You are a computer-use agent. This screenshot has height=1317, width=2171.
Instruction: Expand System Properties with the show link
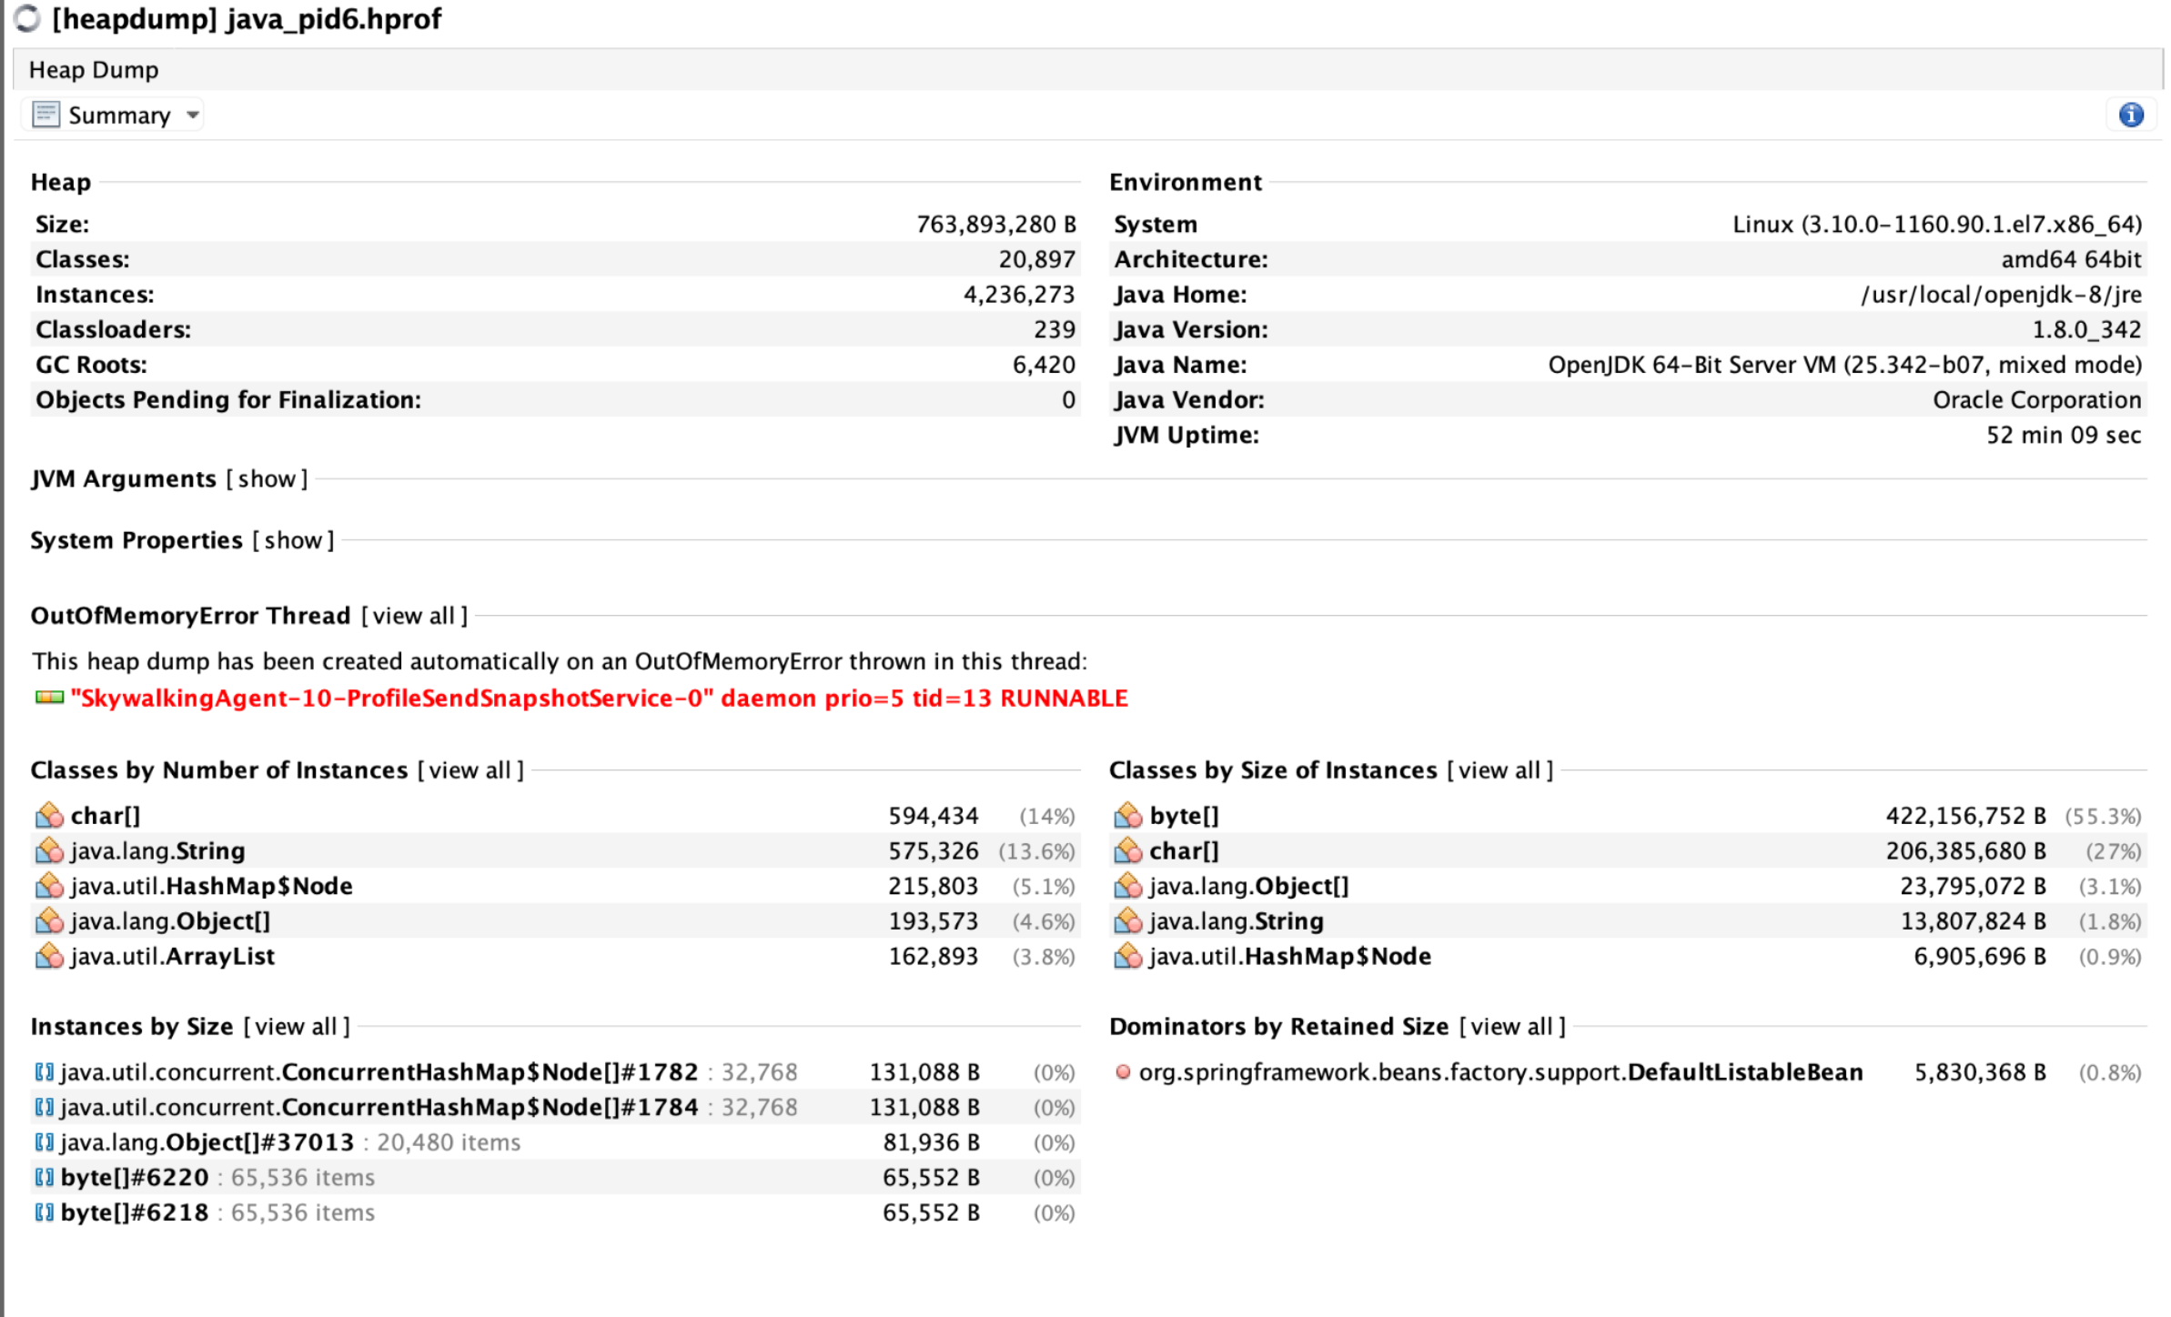click(293, 540)
